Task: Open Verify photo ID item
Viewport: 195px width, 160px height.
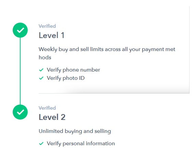Action: pos(66,78)
